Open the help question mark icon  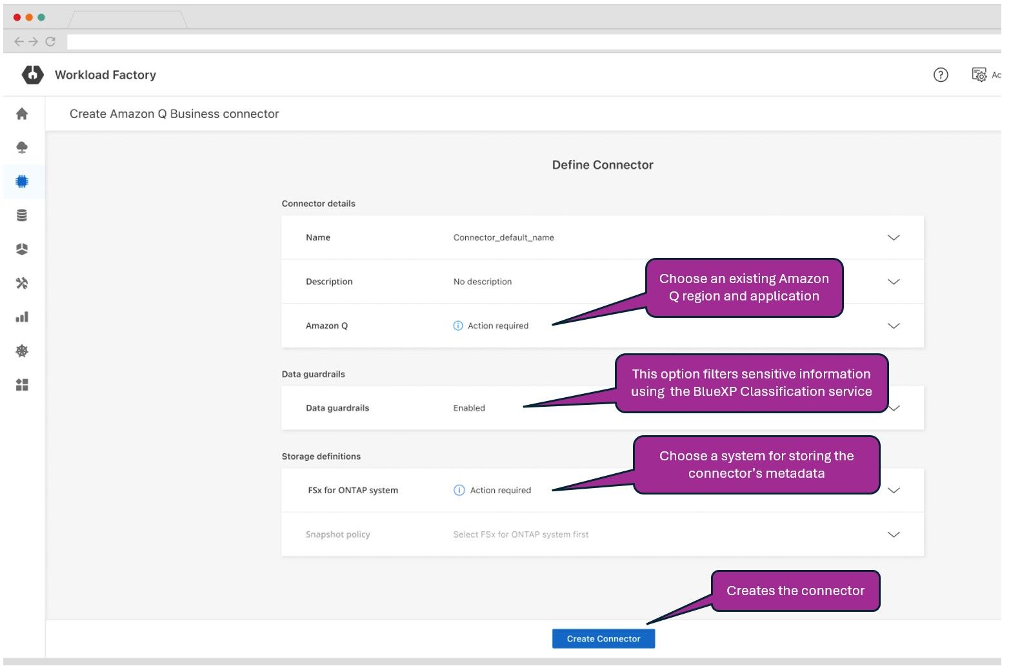pos(941,75)
